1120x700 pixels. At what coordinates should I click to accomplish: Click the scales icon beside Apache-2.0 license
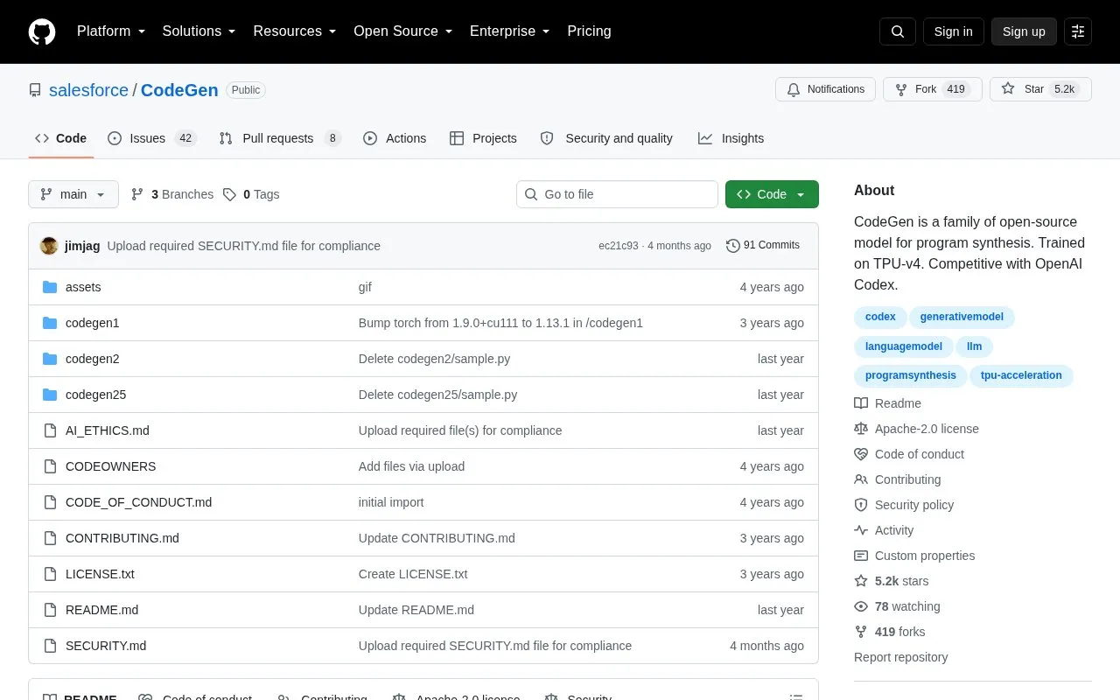coord(861,429)
